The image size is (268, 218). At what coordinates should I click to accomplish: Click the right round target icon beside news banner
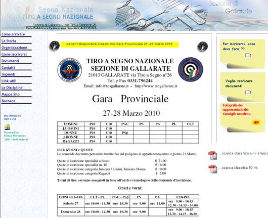[x=203, y=47]
